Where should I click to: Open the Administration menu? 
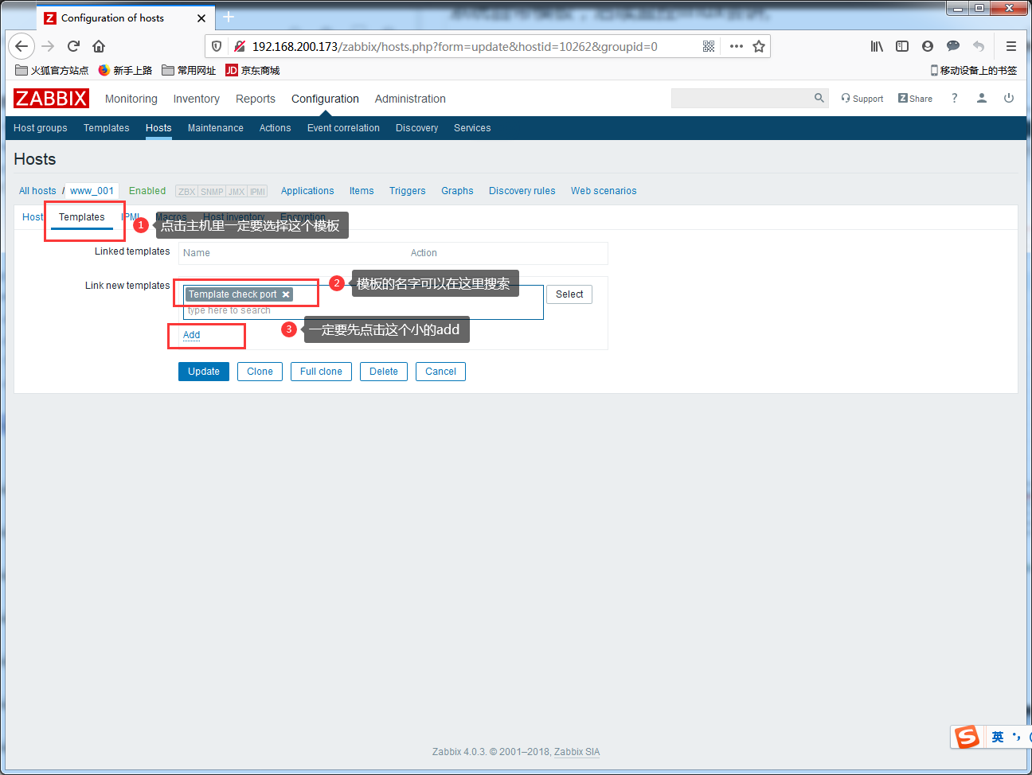[410, 99]
